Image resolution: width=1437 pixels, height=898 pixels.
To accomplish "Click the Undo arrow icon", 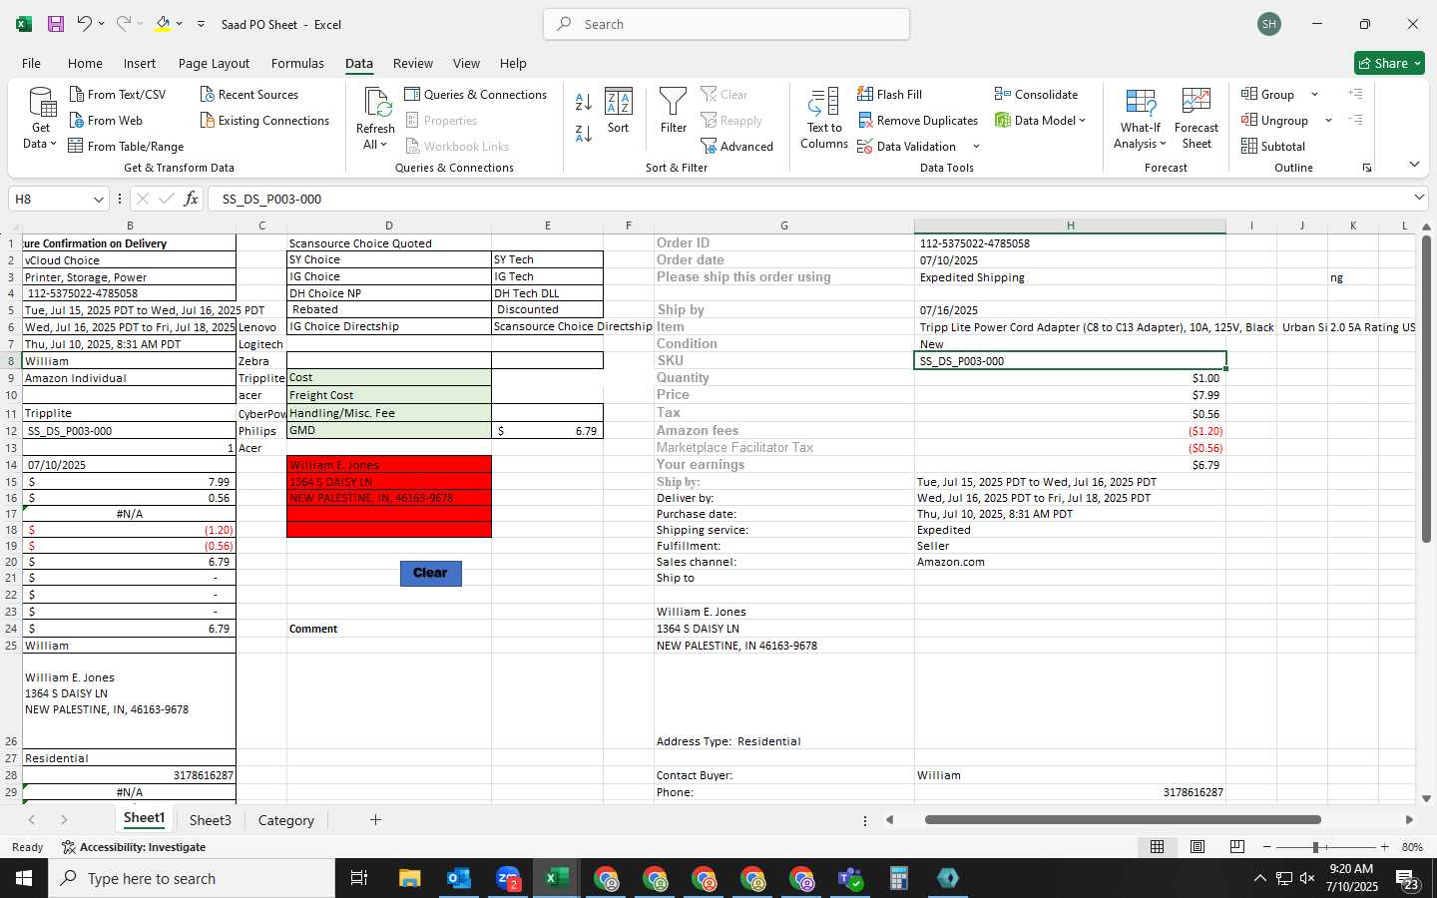I will pyautogui.click(x=84, y=24).
